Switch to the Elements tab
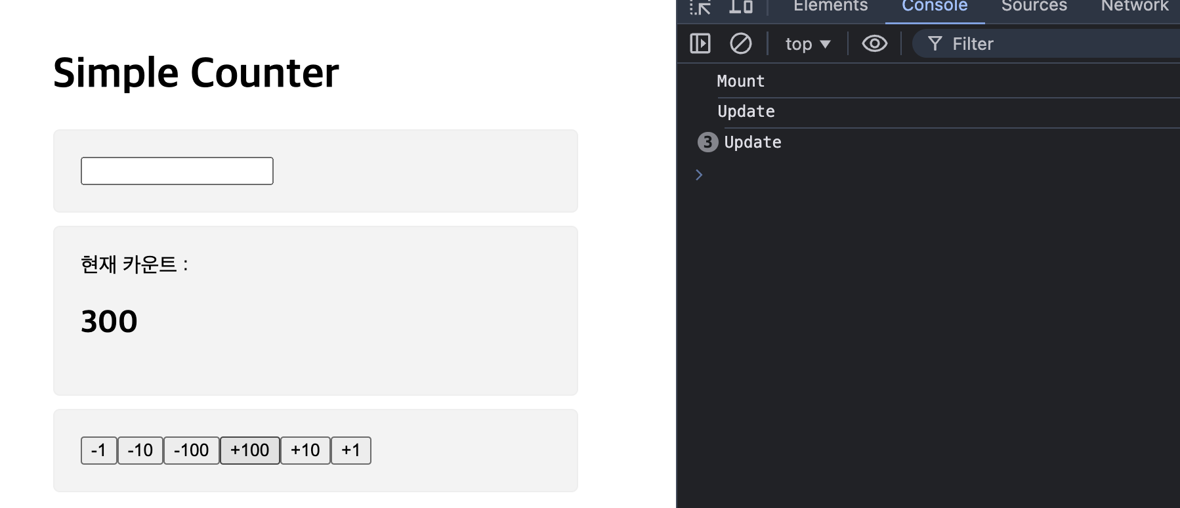 pyautogui.click(x=830, y=7)
